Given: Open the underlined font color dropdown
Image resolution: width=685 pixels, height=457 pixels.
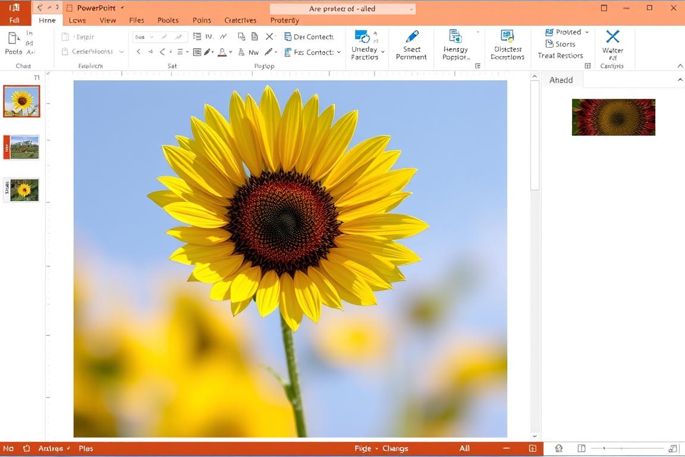Looking at the screenshot, I should coord(230,52).
